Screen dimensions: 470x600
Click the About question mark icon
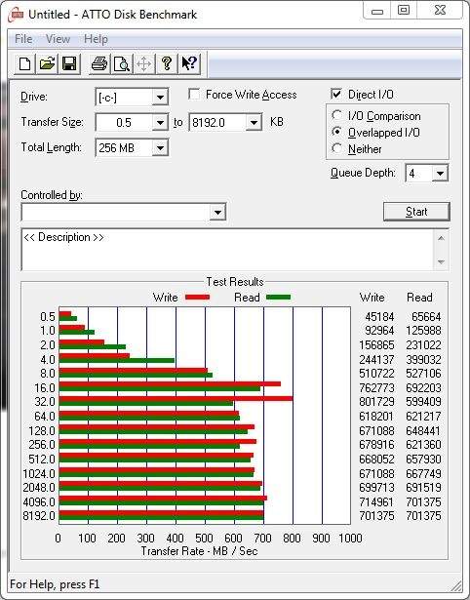tap(167, 63)
